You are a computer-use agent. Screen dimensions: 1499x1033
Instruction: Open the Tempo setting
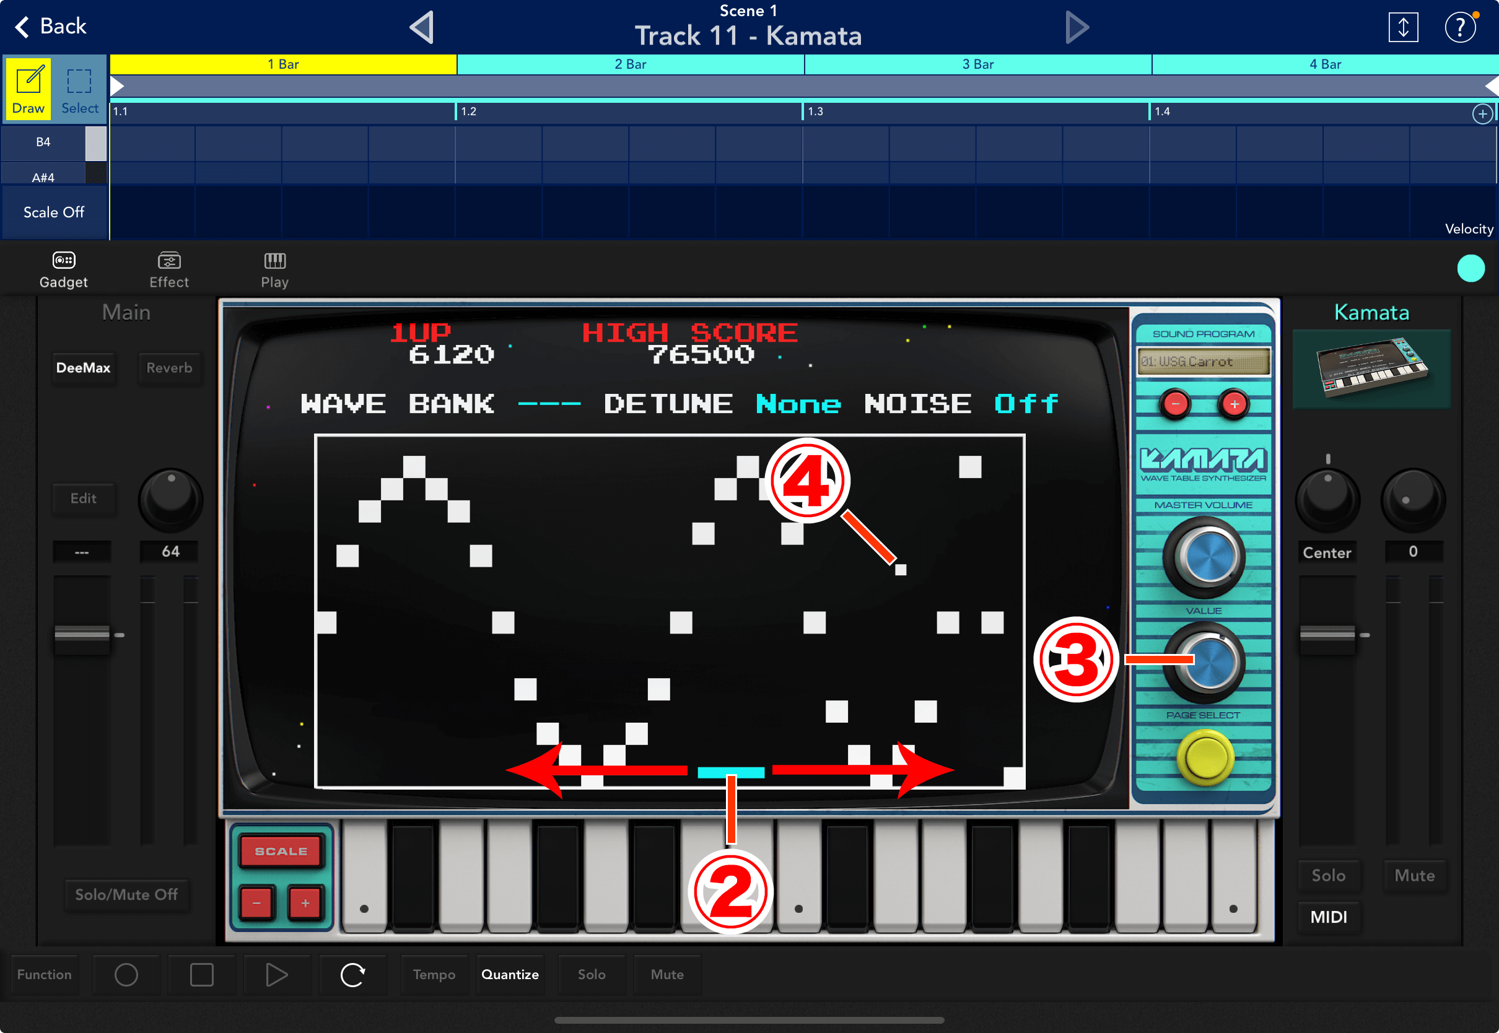pos(434,974)
